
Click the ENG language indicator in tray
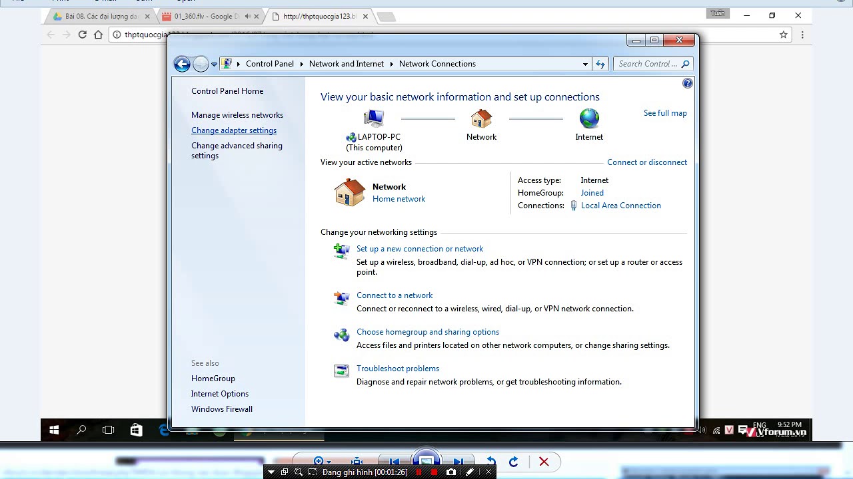(760, 424)
